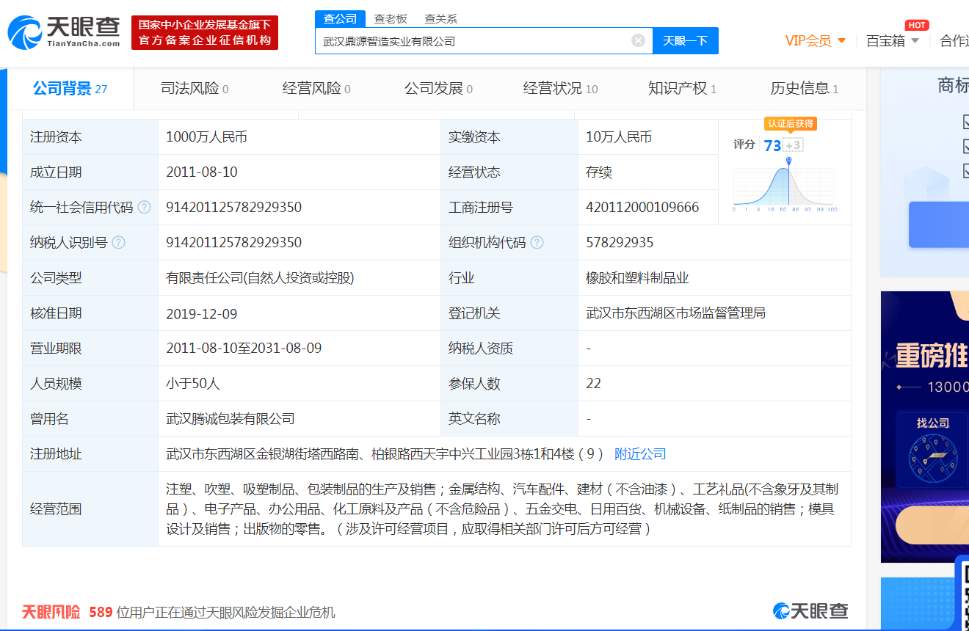Click help icon beside 纳税人识别号
The image size is (969, 631).
[x=118, y=243]
